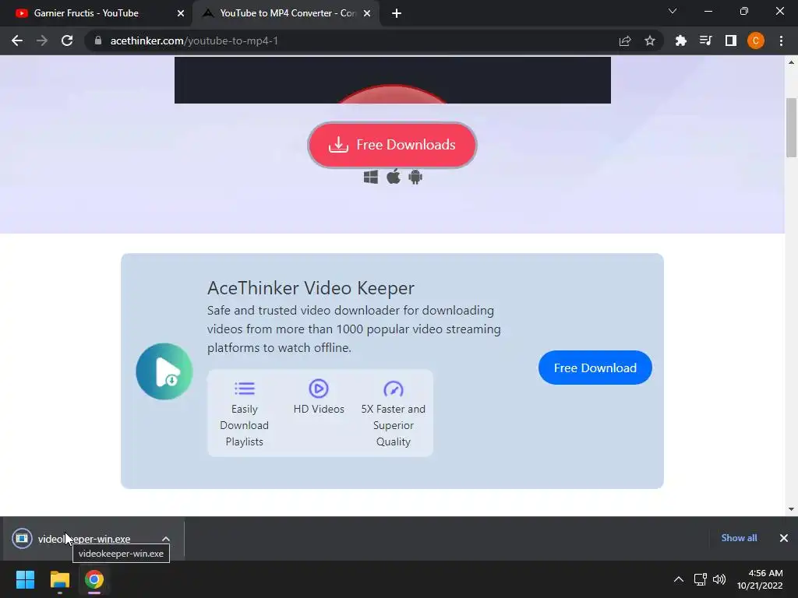Open a new tab

point(397,13)
